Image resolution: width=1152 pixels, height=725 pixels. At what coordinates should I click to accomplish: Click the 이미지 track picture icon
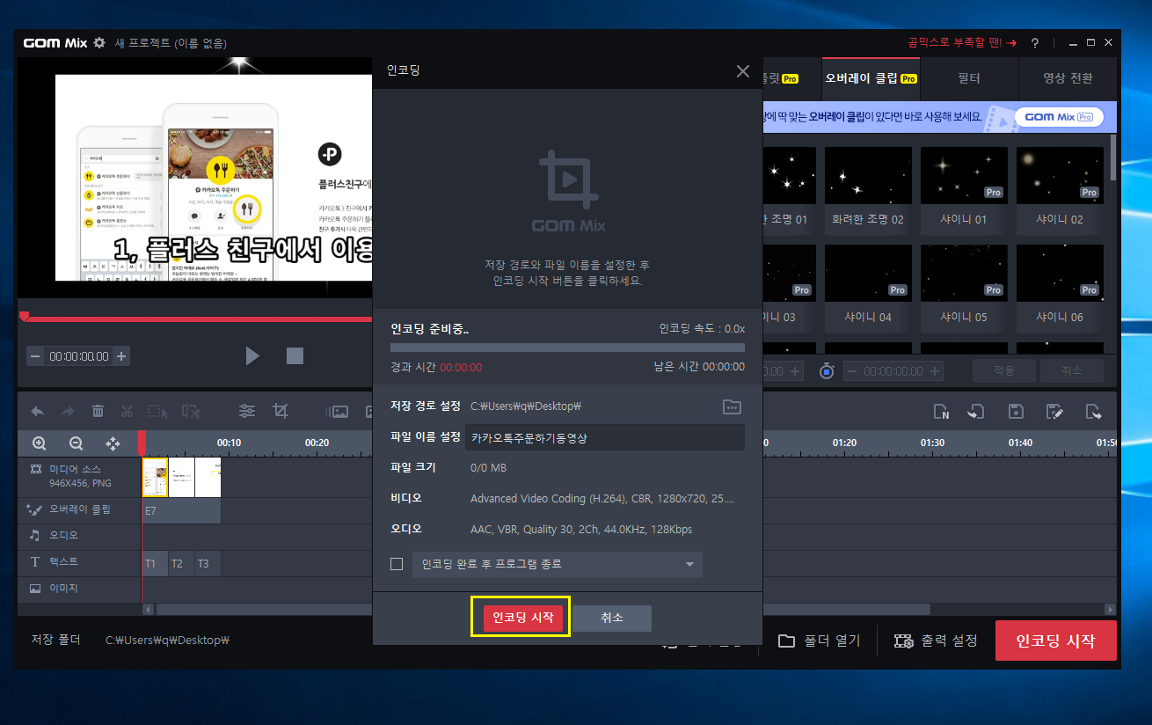point(35,588)
